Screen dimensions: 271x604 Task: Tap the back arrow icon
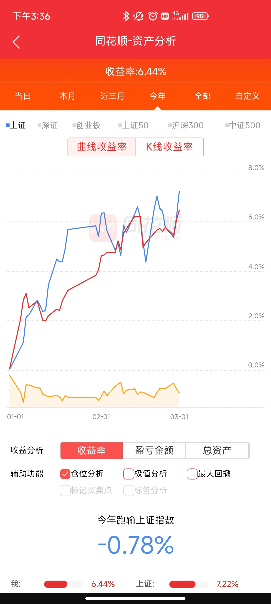(16, 42)
